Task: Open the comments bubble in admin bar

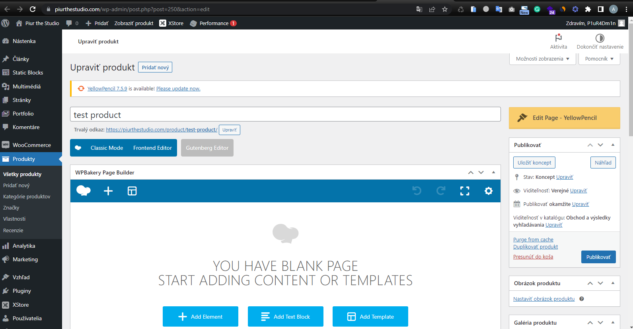Action: click(x=72, y=23)
